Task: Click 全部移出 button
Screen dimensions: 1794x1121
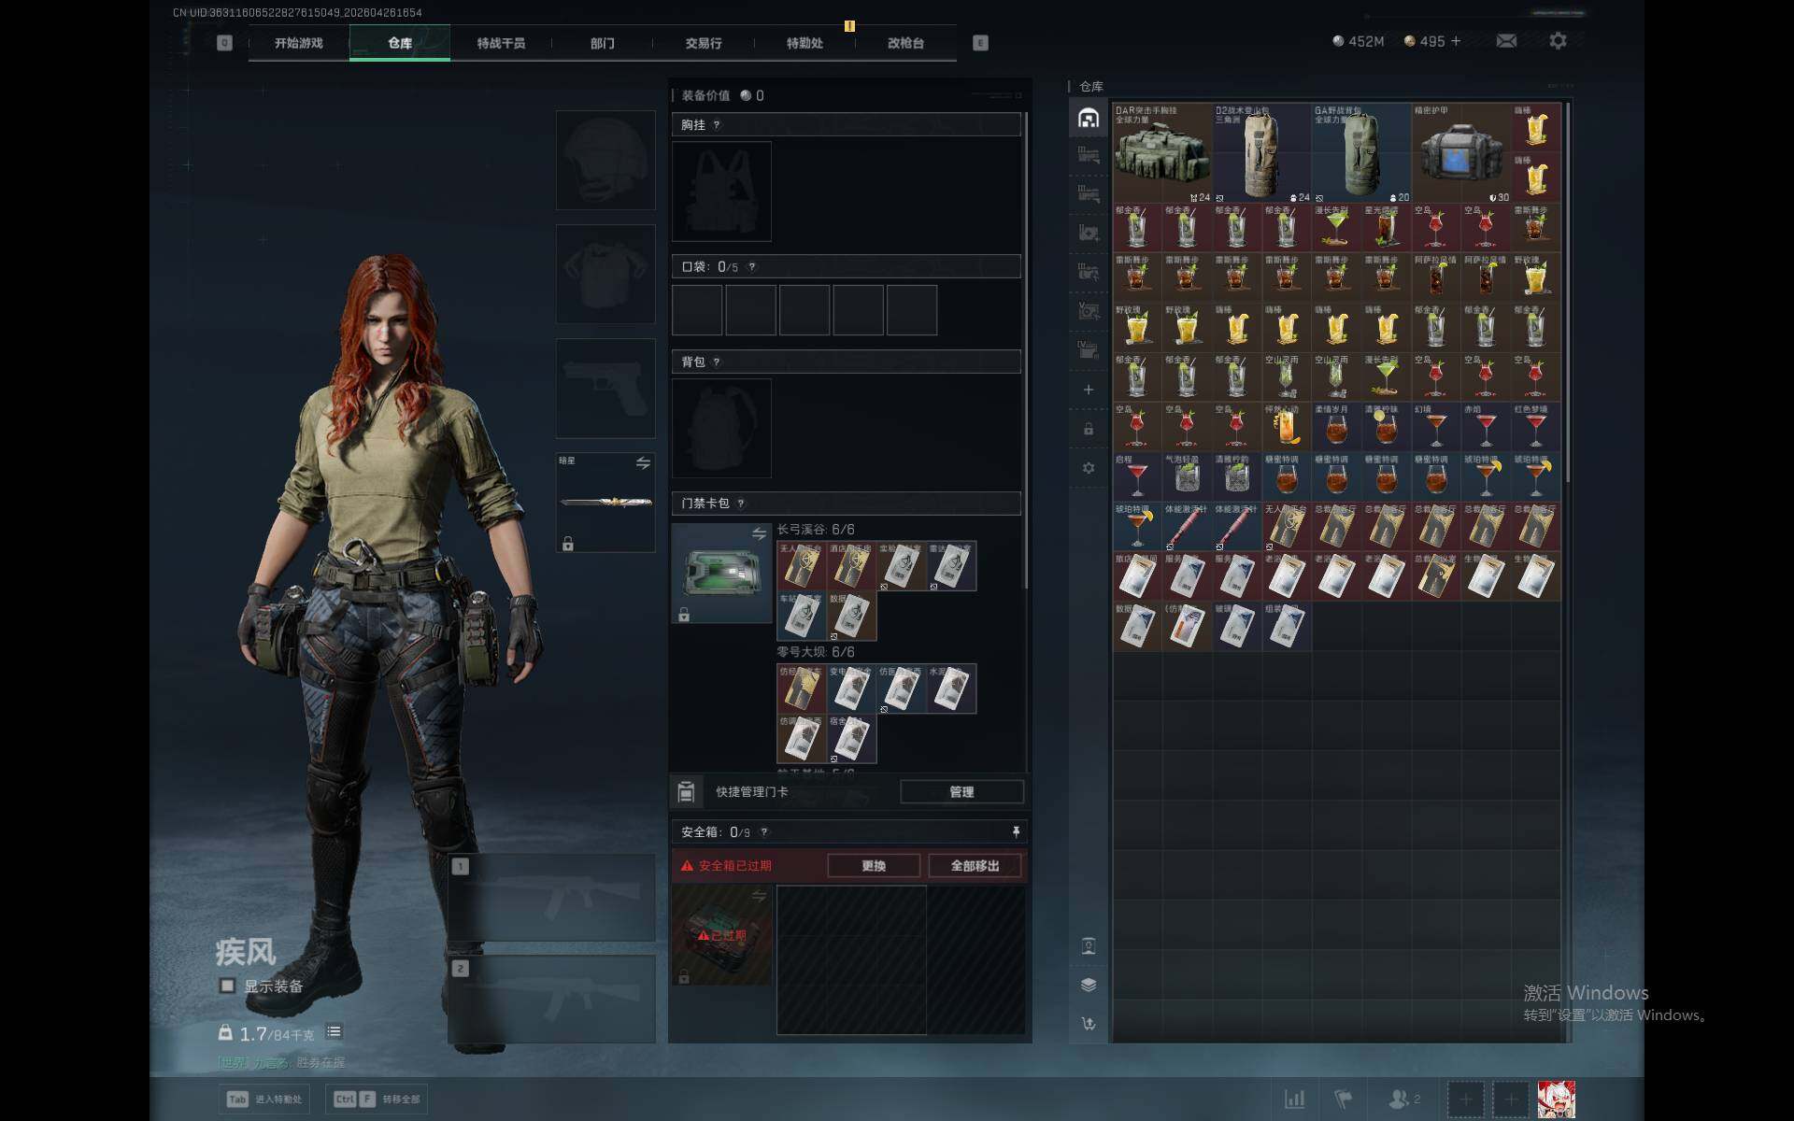Action: point(975,866)
